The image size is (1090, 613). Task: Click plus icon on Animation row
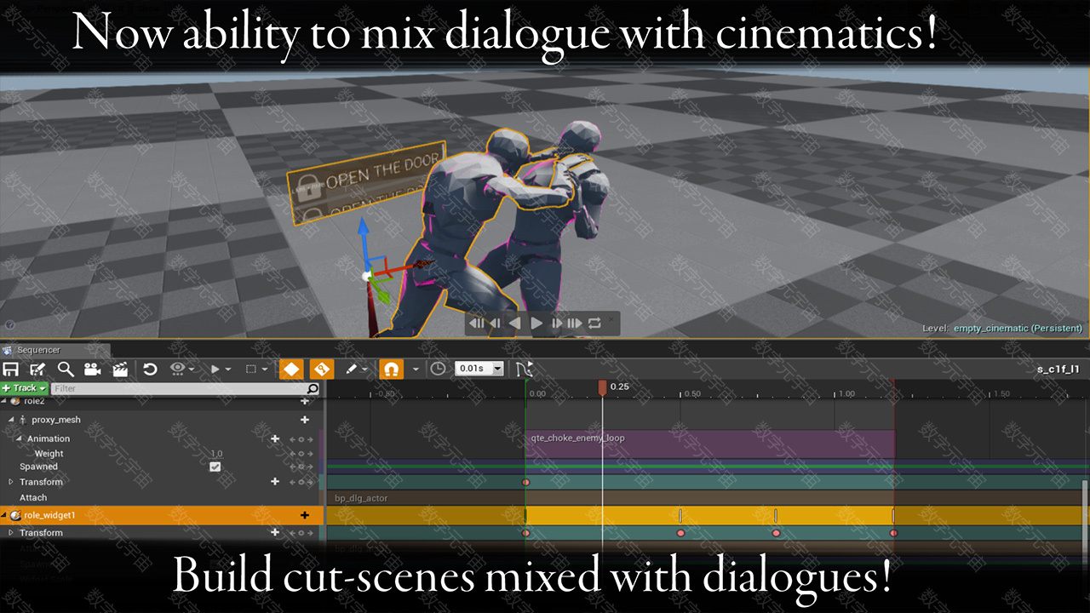coord(275,438)
